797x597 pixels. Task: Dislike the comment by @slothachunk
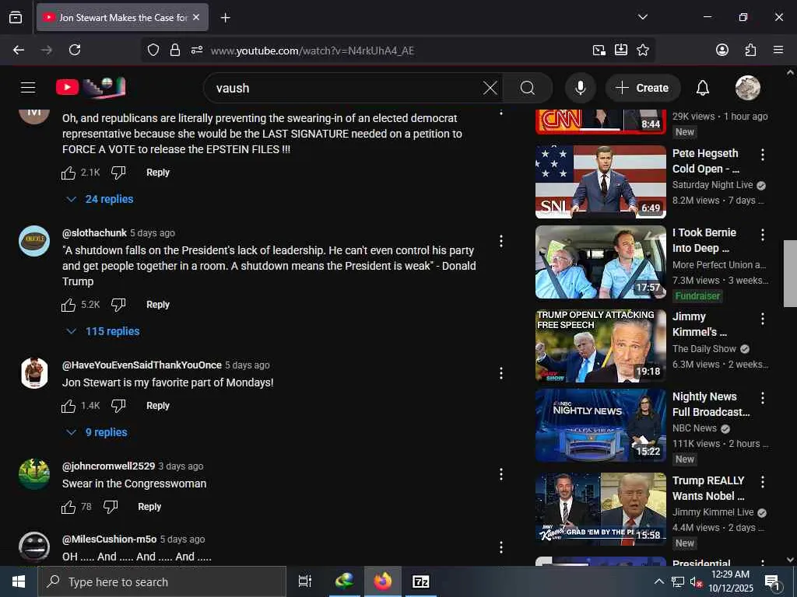(118, 305)
